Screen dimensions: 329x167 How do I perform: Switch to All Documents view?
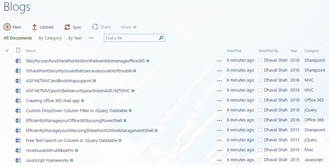(x=18, y=38)
